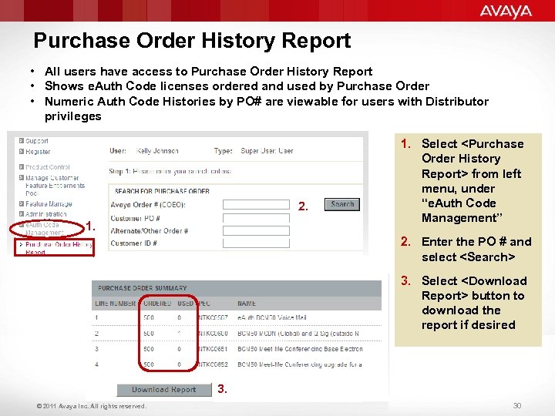Image resolution: width=555 pixels, height=416 pixels.
Task: Expand the Register menu arrow icon
Action: (22, 152)
